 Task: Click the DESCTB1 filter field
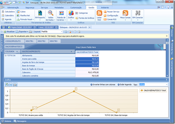point(31,41)
